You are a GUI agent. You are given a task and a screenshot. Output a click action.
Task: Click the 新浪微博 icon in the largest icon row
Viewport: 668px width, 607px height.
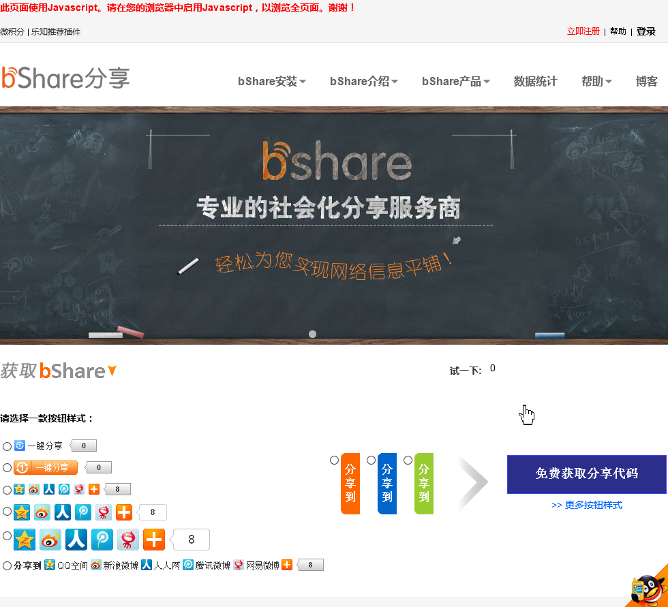(50, 540)
